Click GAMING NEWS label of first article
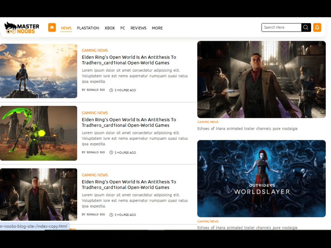 95,50
